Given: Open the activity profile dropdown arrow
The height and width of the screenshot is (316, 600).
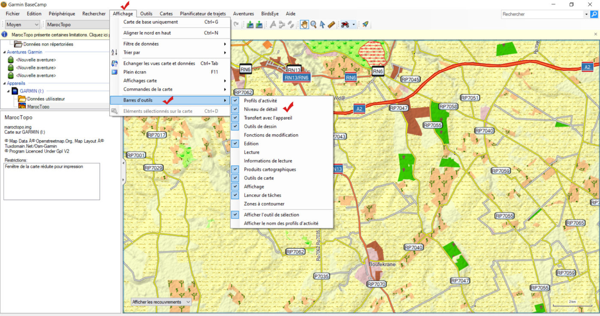Looking at the screenshot, I should click(x=353, y=24).
